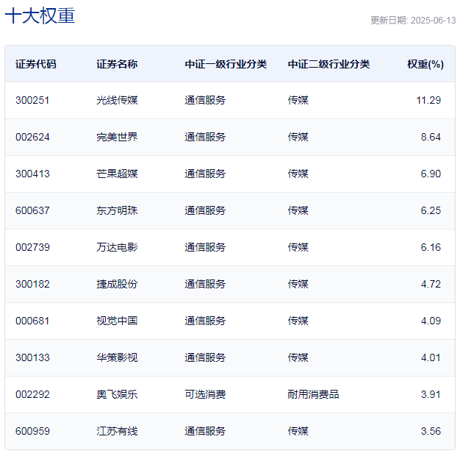Select 耐用消费品 industry cell

(x=313, y=394)
